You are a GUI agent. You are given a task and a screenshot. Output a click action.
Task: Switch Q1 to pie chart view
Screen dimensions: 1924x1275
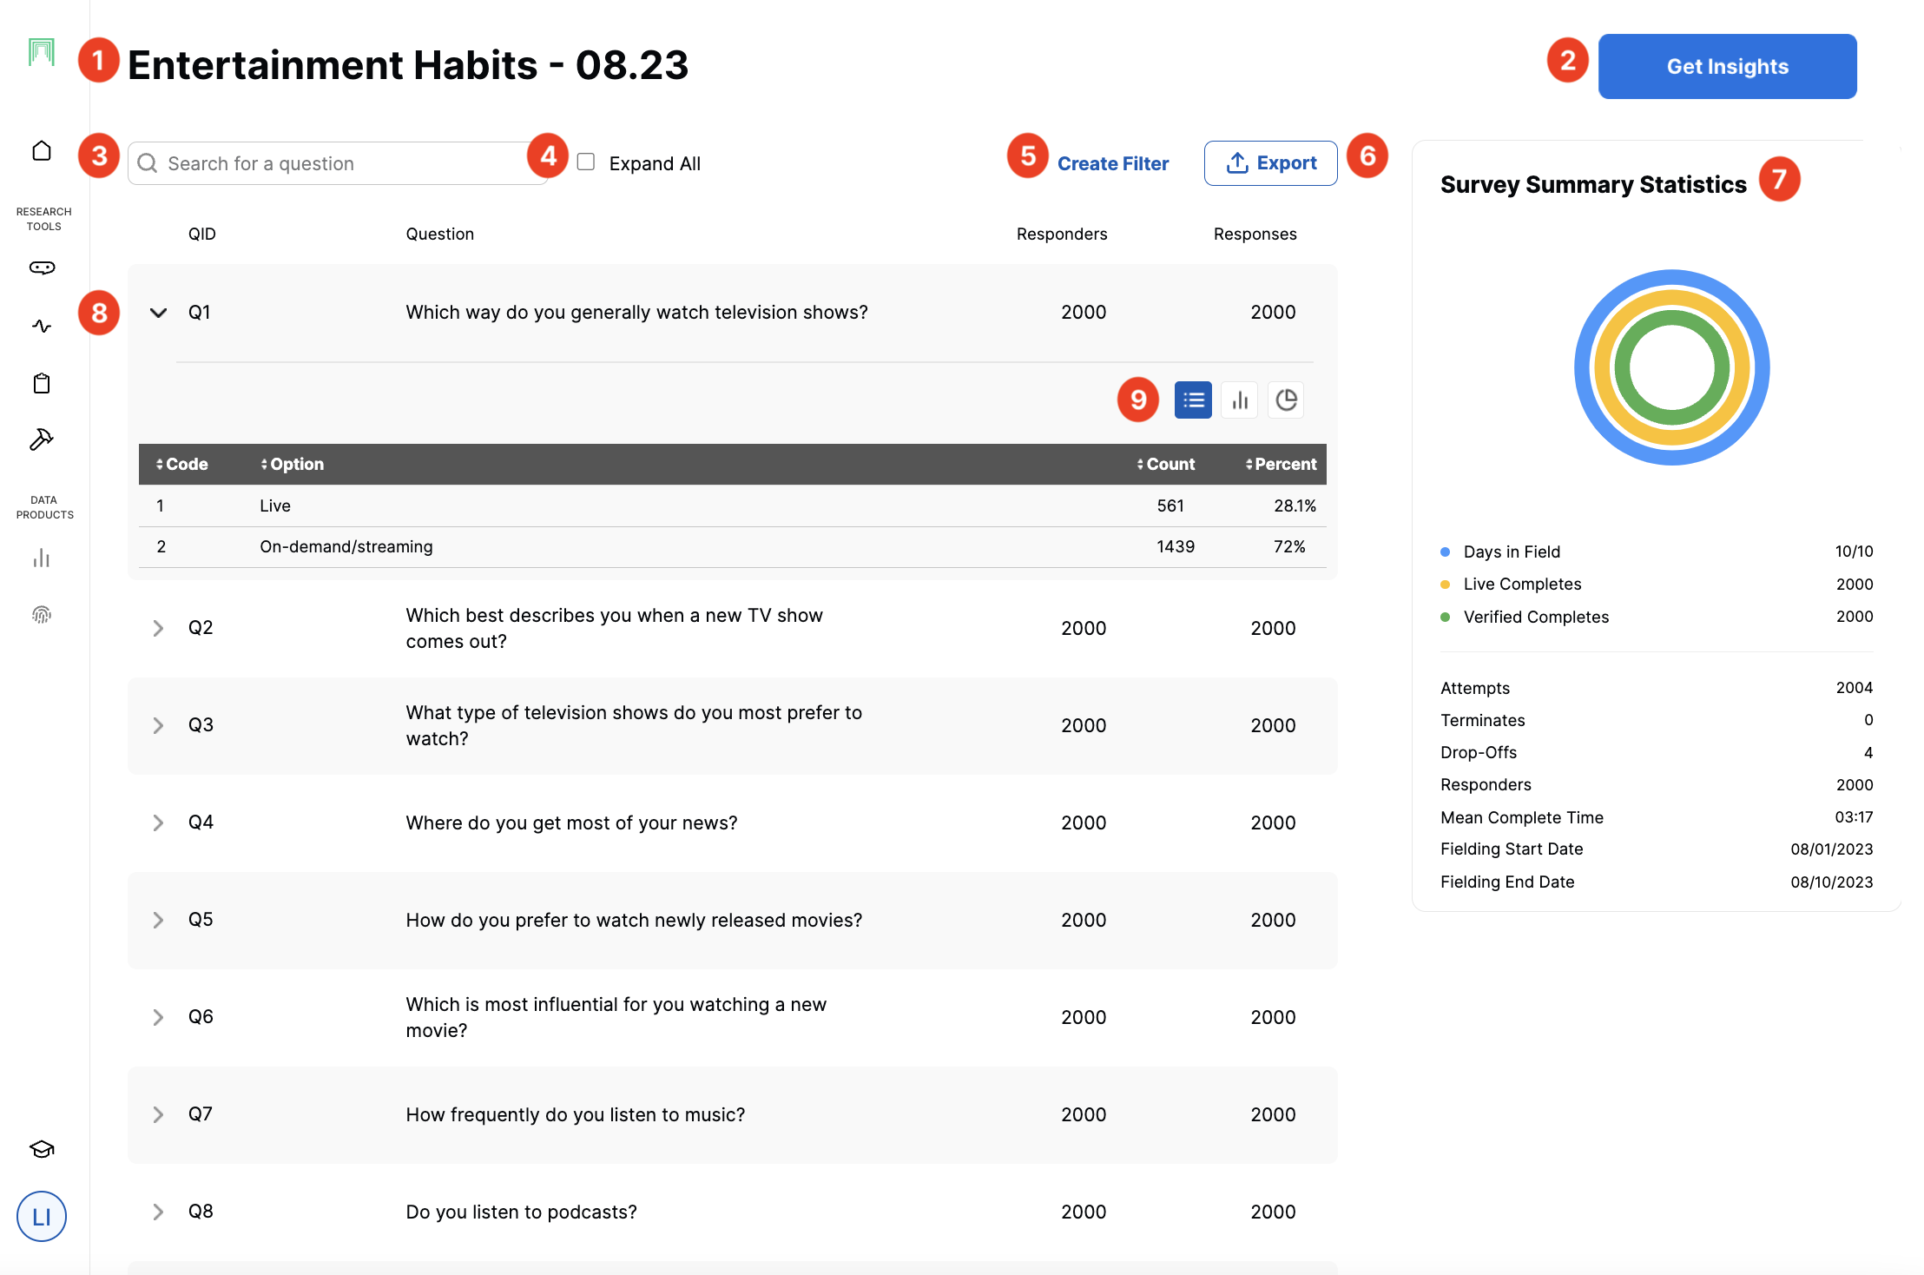1286,400
